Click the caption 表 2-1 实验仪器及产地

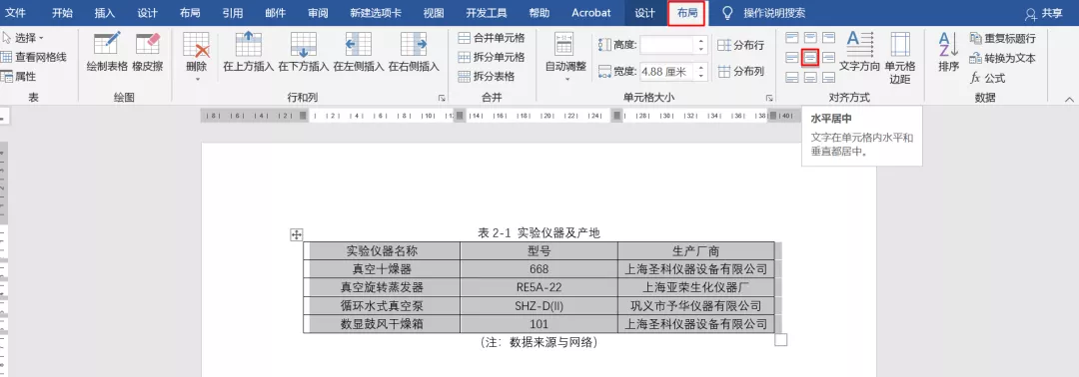click(x=539, y=232)
